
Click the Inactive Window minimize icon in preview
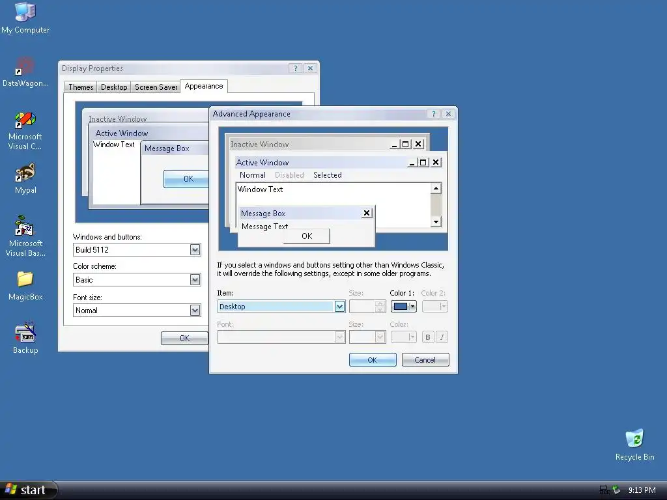click(394, 145)
